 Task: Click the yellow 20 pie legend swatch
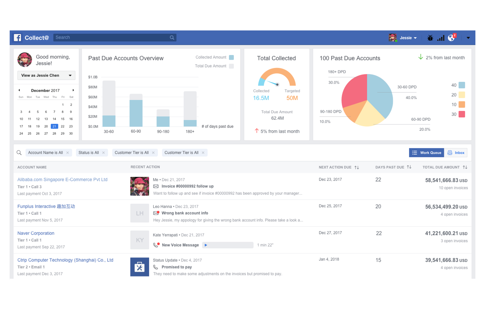point(462,95)
